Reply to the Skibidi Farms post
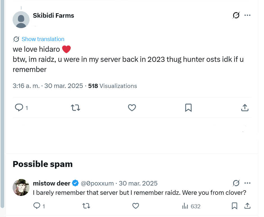 pyautogui.click(x=19, y=107)
